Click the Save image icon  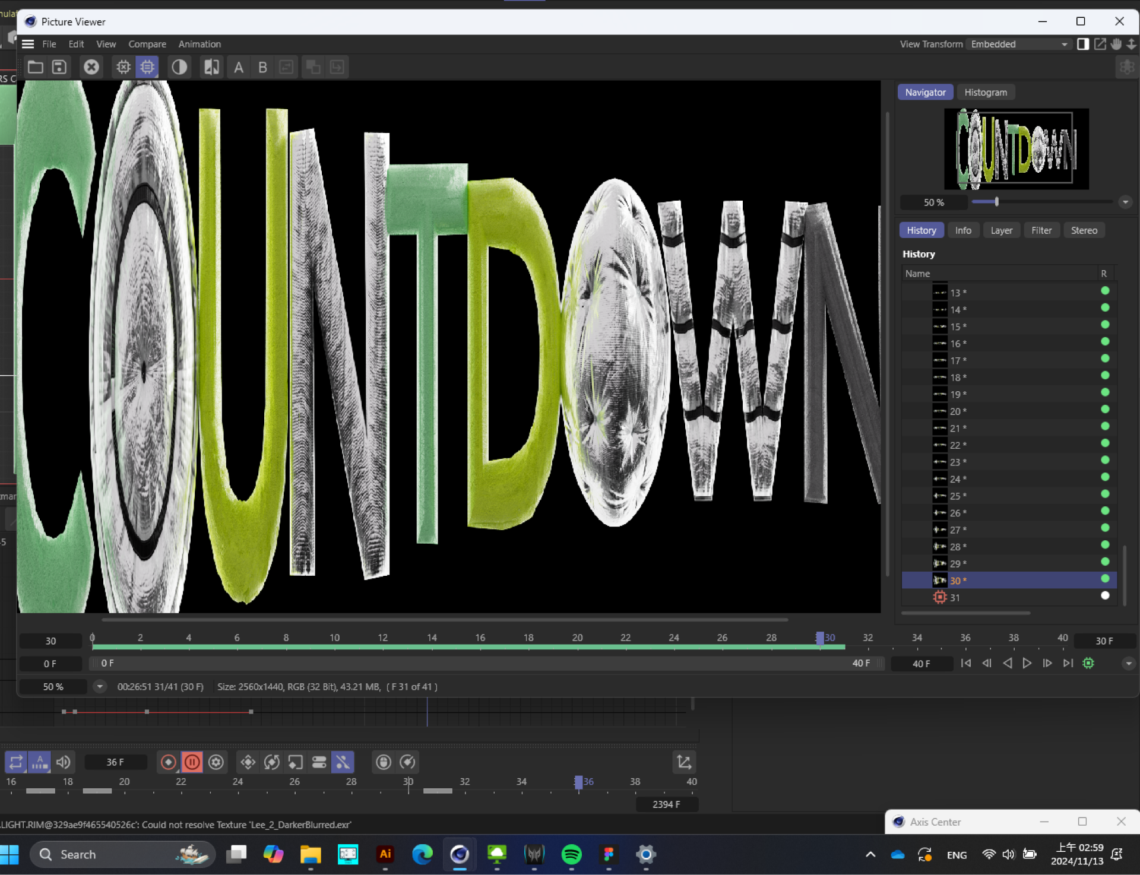tap(59, 67)
